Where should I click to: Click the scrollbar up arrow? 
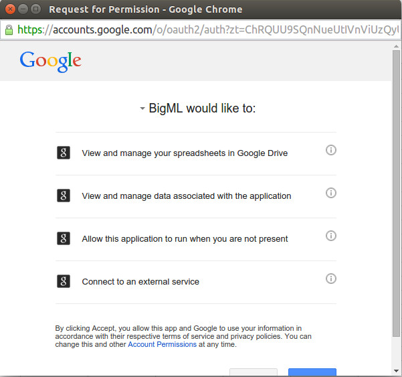click(x=397, y=48)
